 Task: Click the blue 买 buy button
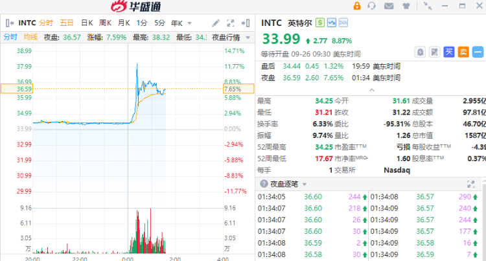[449, 52]
